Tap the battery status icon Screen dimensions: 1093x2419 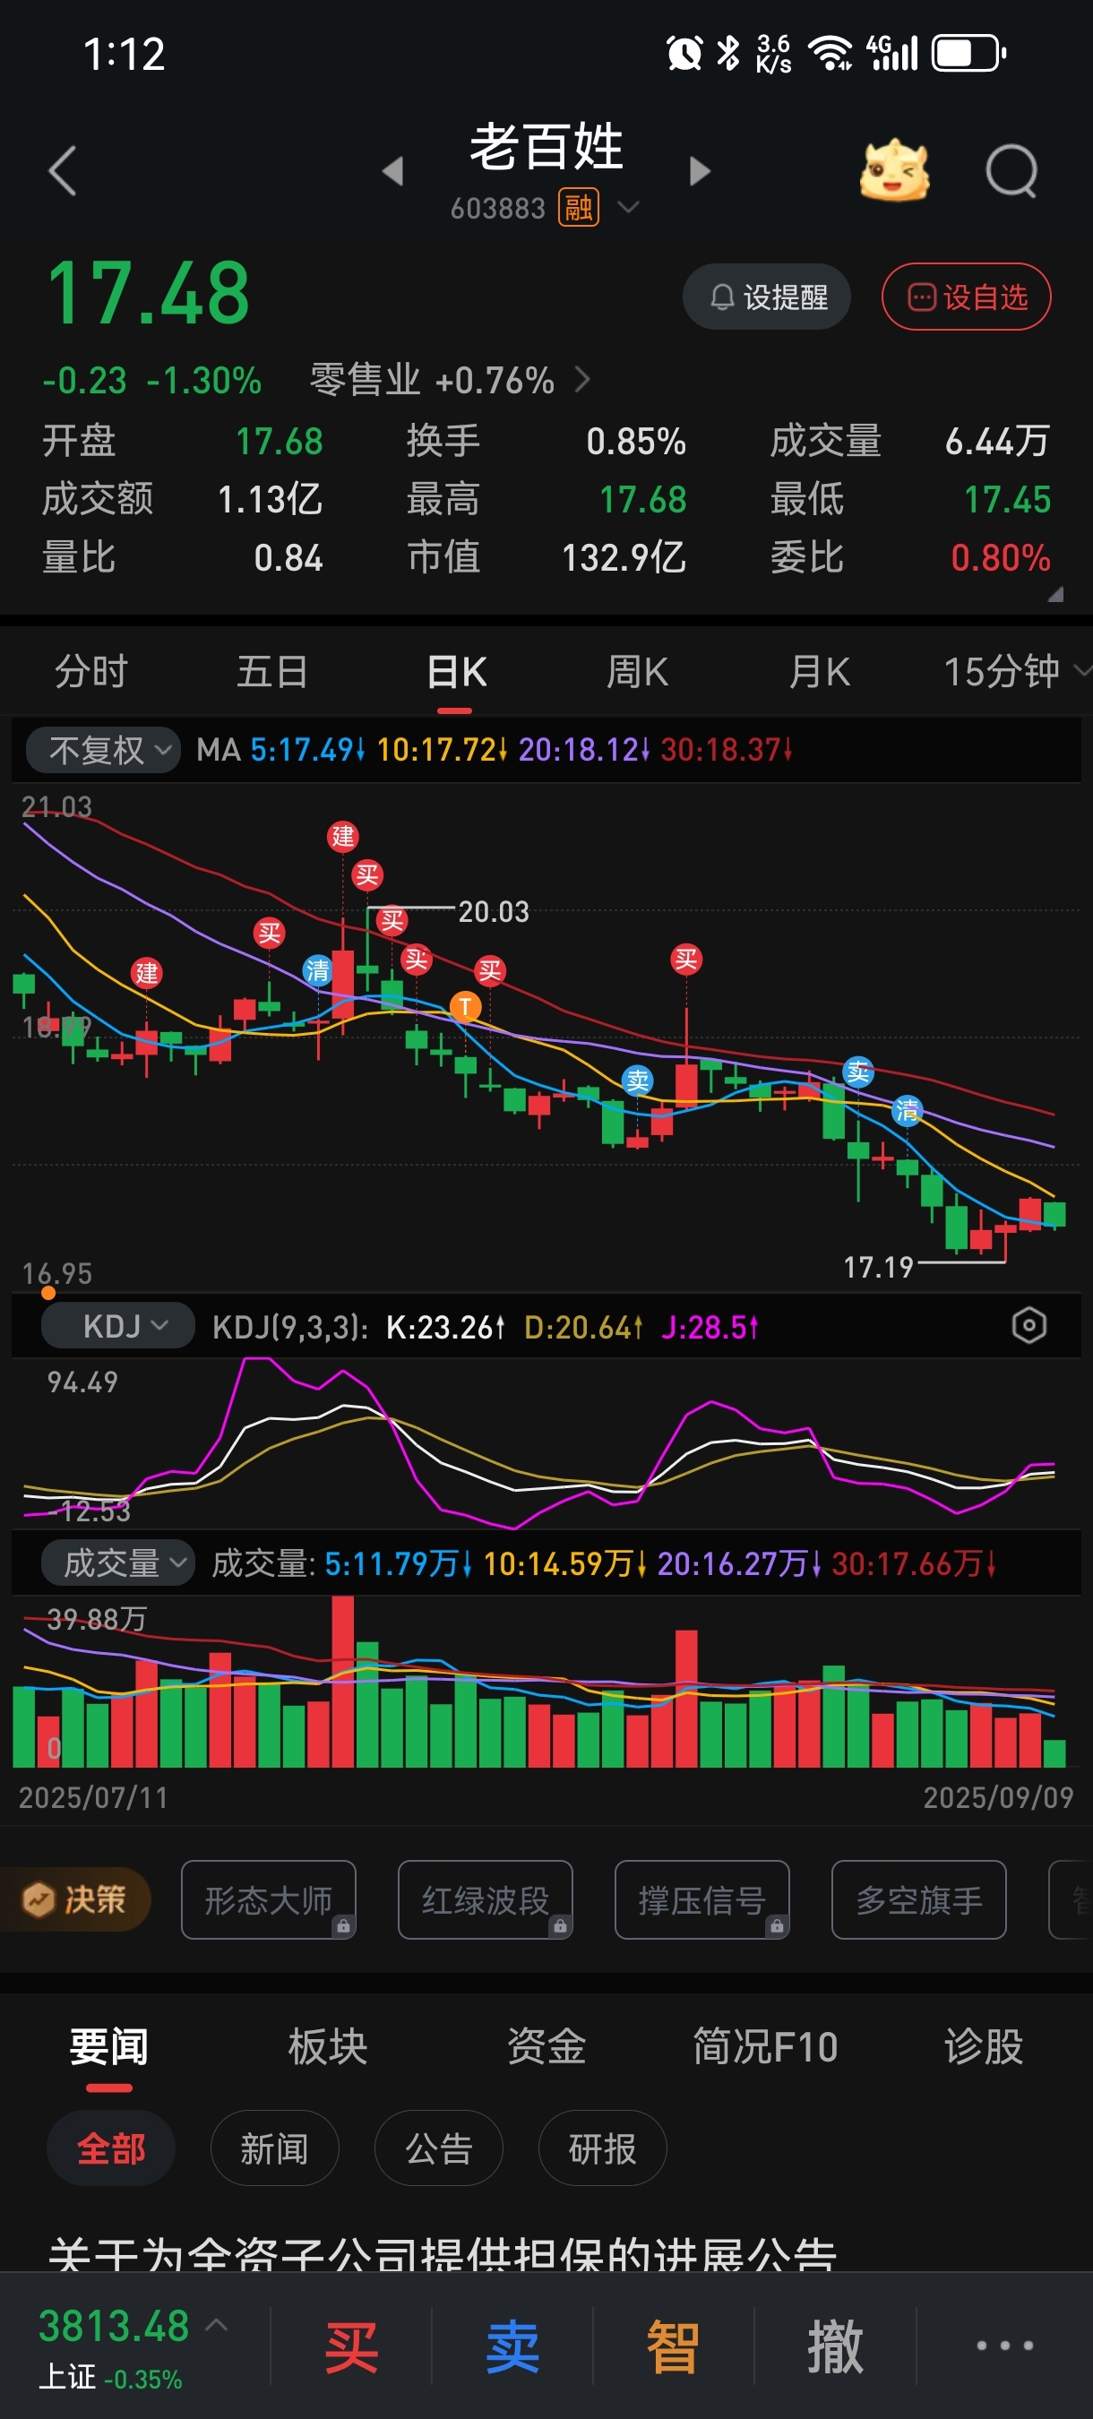click(x=969, y=54)
